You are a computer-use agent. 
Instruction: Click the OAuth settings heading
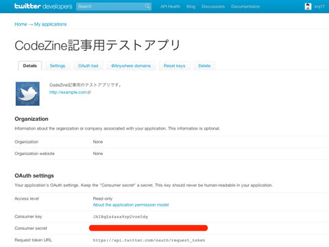(34, 176)
